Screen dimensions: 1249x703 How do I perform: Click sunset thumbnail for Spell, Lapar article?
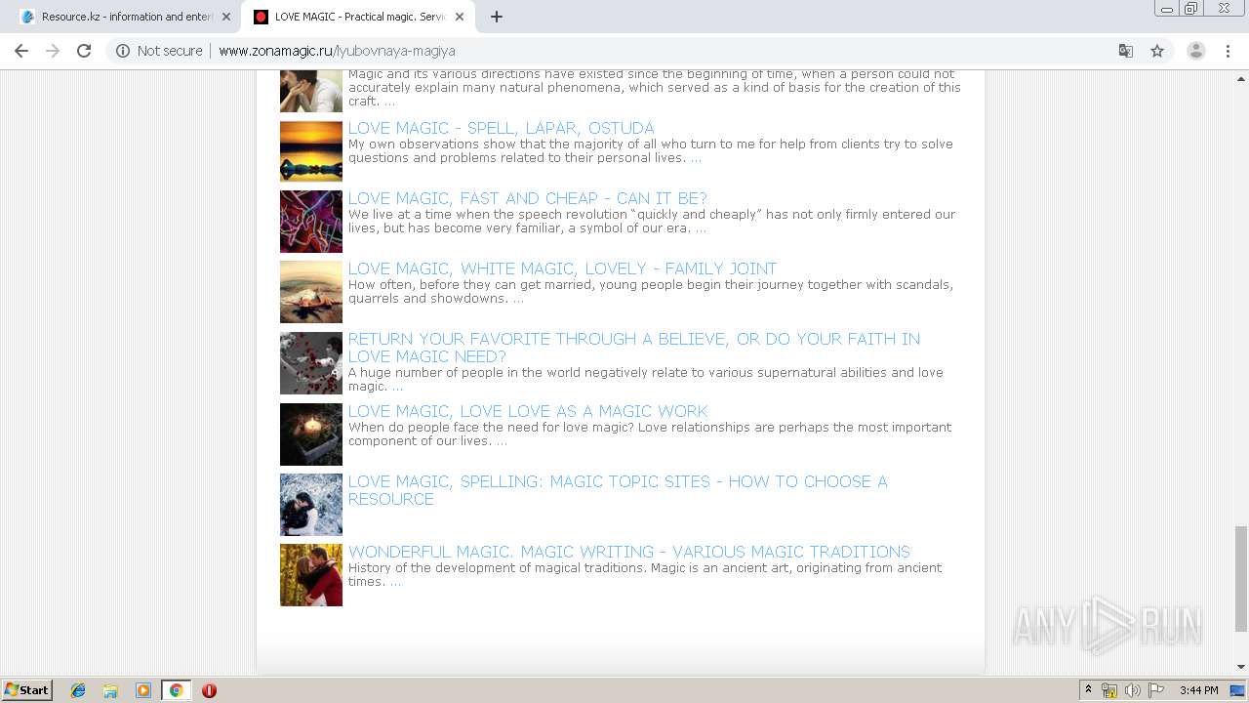point(311,151)
